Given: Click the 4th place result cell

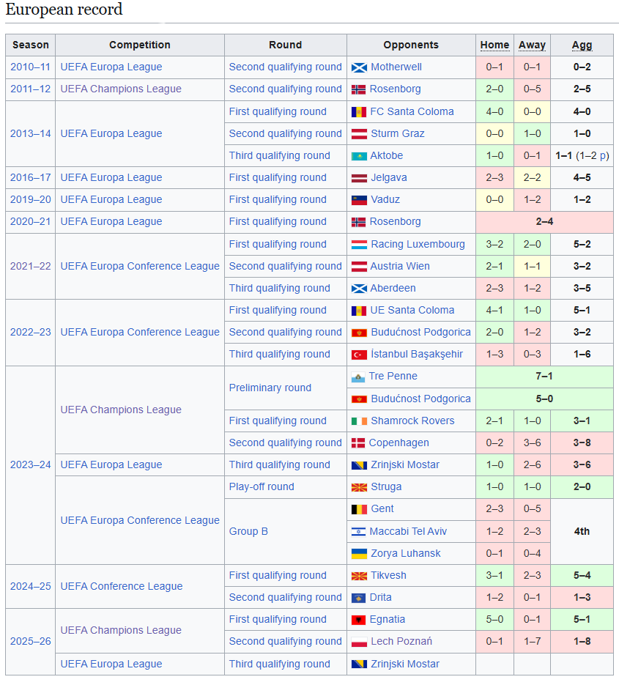Looking at the screenshot, I should (x=582, y=531).
